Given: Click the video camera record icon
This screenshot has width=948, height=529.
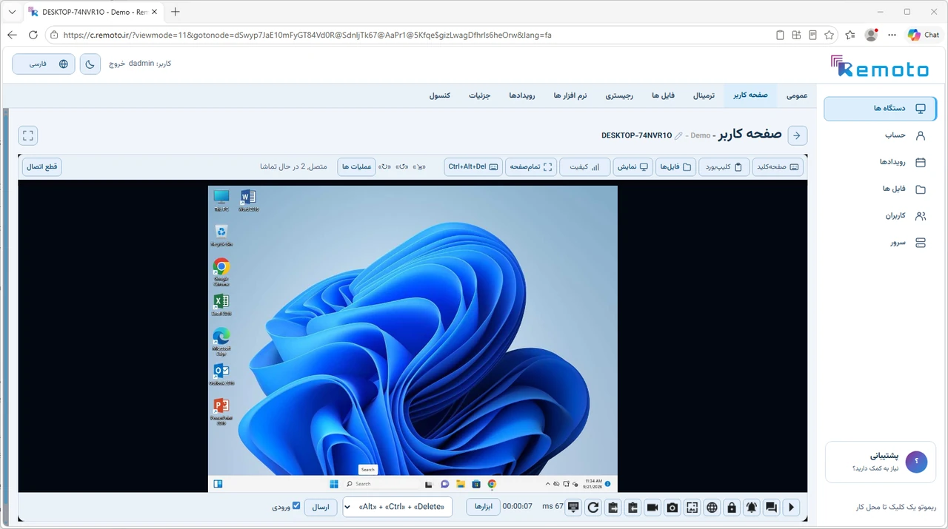Looking at the screenshot, I should coord(652,508).
